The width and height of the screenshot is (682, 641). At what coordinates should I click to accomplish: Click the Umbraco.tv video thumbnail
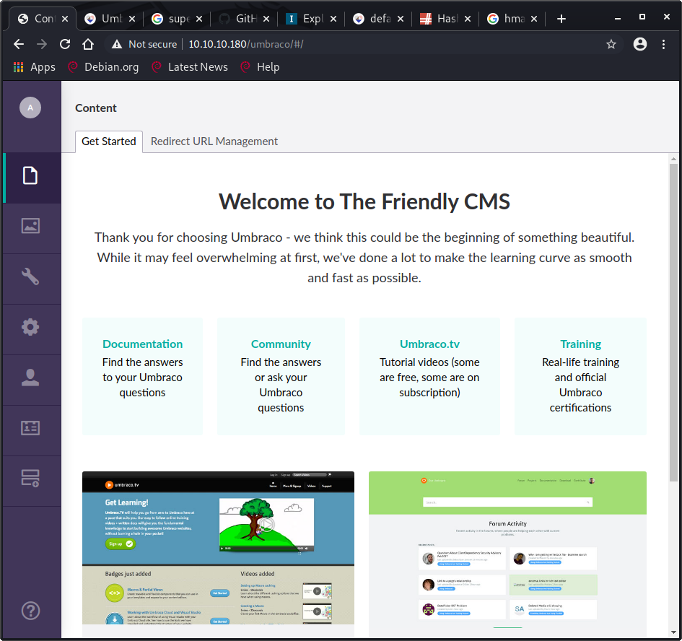click(218, 549)
